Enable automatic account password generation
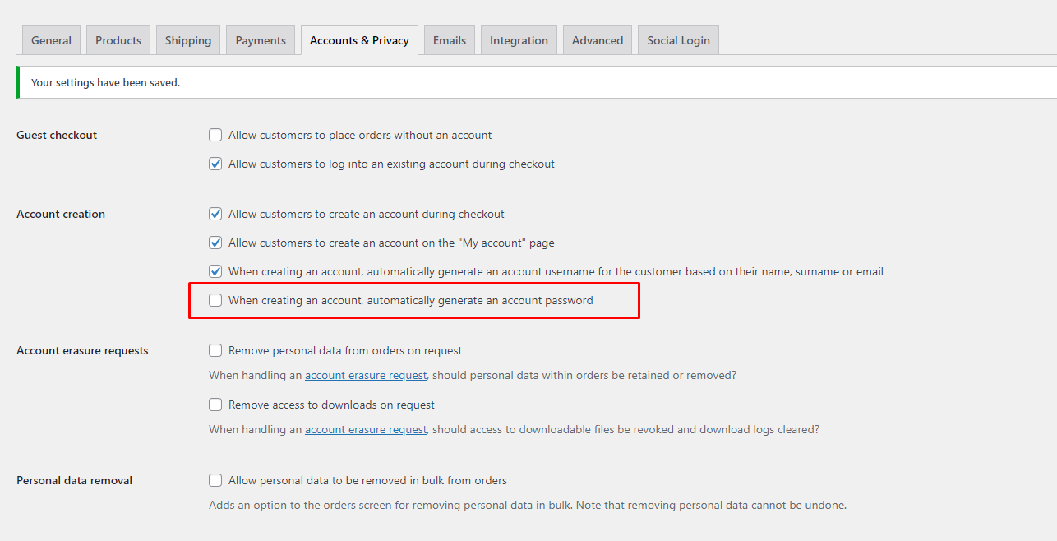This screenshot has width=1057, height=541. pos(215,300)
